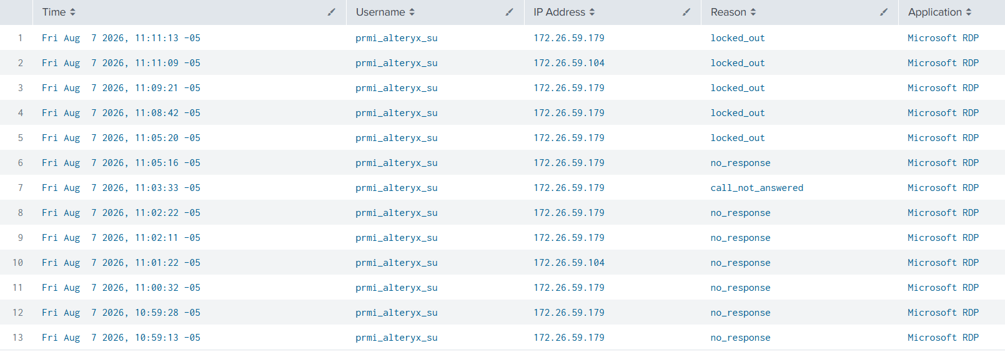Click Microsoft RDP application in row 7

tap(943, 188)
